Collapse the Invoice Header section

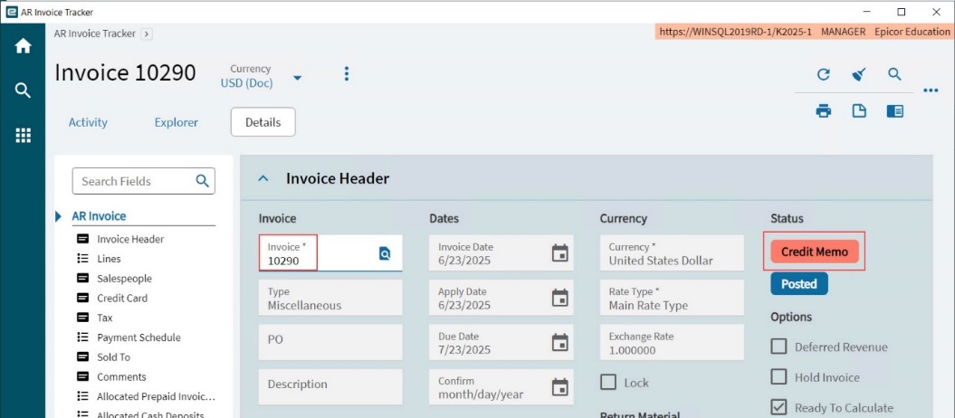tap(263, 178)
